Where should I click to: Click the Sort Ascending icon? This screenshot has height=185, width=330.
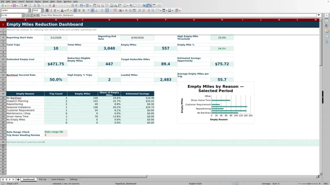[x=98, y=5]
